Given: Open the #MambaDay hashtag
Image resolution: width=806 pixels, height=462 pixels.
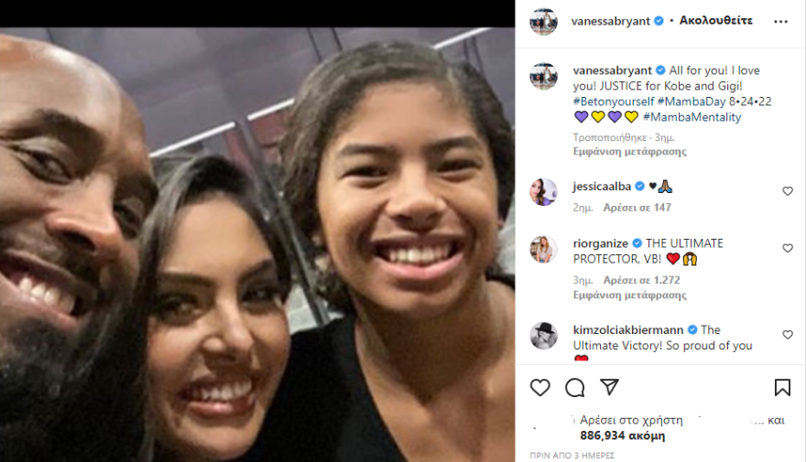Looking at the screenshot, I should [x=692, y=102].
